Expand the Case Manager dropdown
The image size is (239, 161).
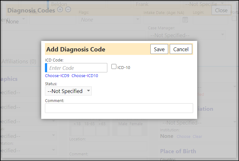(x=187, y=35)
